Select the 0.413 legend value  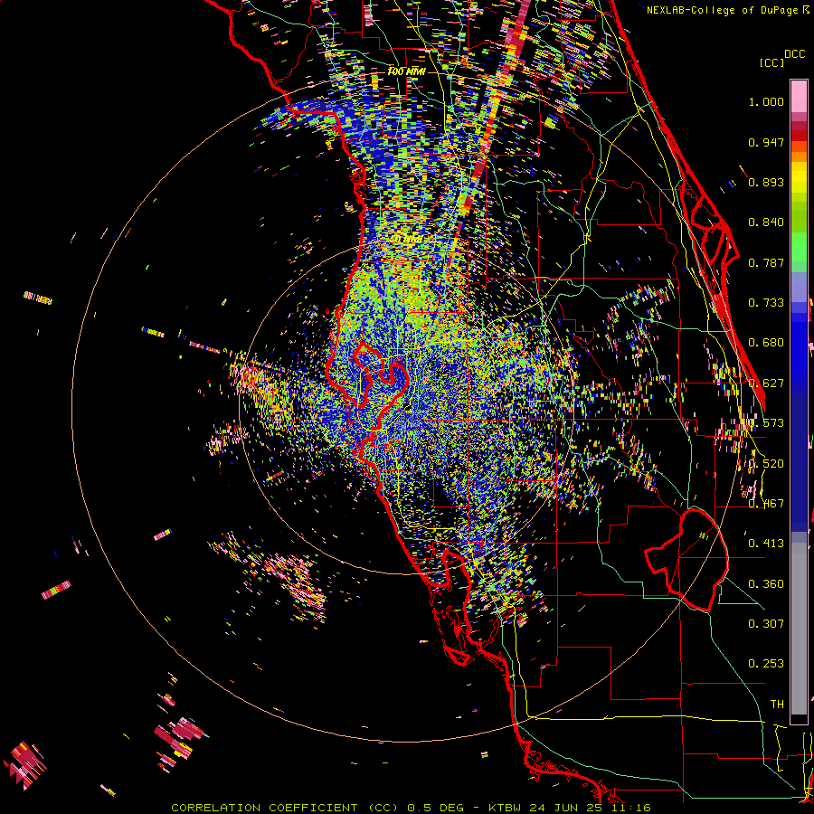click(x=766, y=544)
